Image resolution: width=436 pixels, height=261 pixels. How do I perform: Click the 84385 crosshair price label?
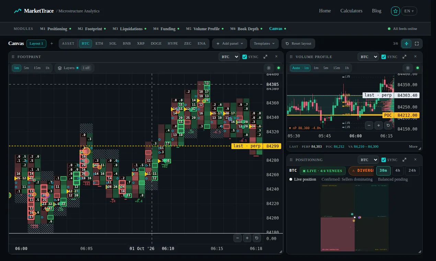[273, 84]
